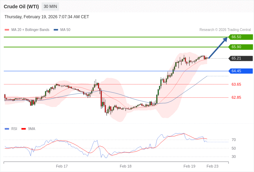Viewport: 254px width, 172px height.
Task: Click the MA 50 blue legend swatch
Action: (x=56, y=30)
